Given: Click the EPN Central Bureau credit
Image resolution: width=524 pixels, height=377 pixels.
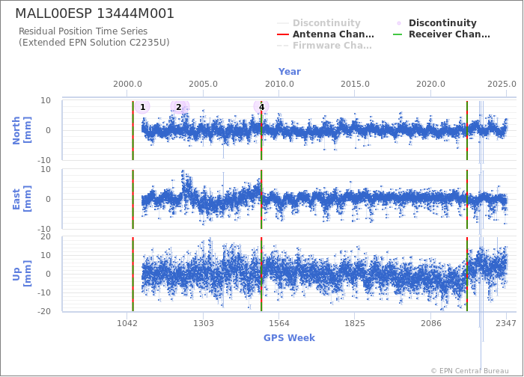Looking at the screenshot, I should [469, 371].
